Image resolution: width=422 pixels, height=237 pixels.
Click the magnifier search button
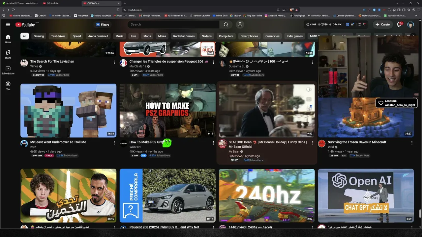click(x=226, y=24)
